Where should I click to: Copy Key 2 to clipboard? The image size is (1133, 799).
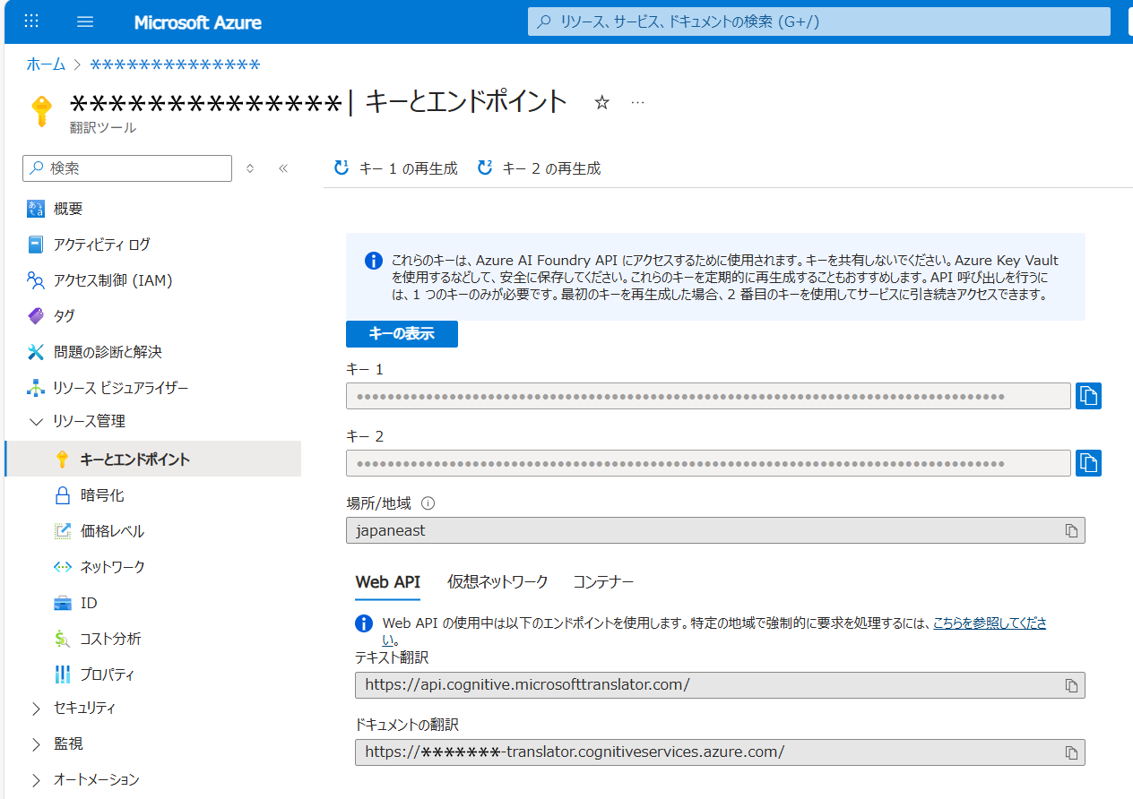1088,463
